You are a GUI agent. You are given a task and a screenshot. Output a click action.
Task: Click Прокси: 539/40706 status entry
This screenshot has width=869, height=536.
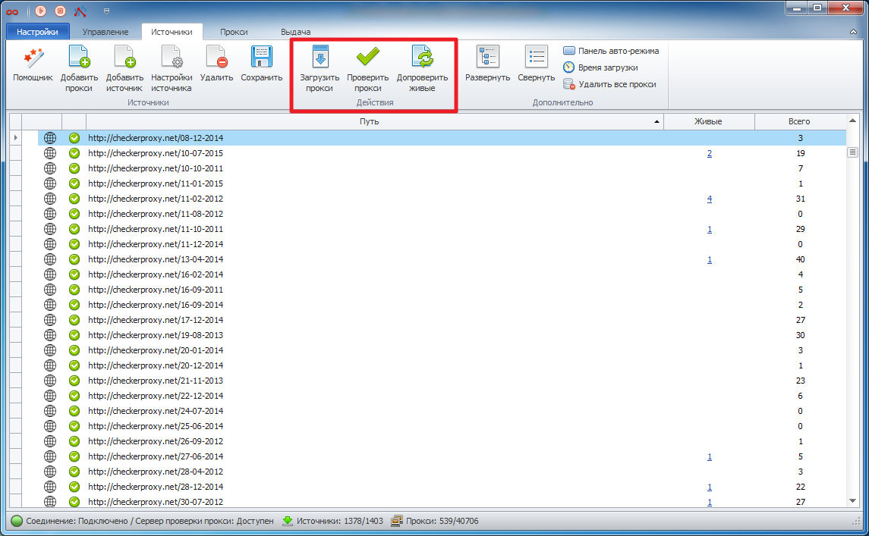pos(435,521)
